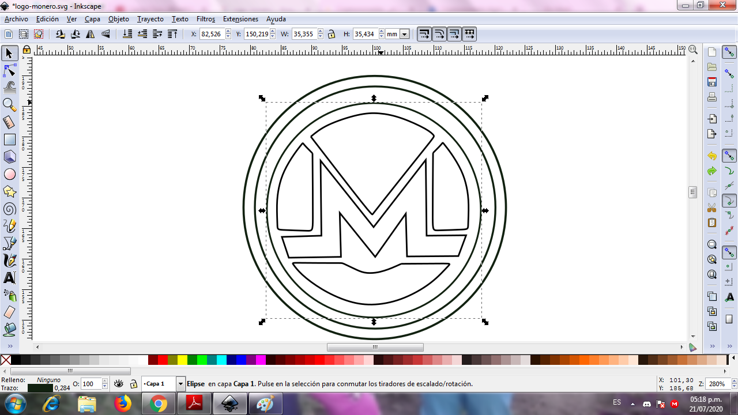Viewport: 738px width, 415px height.
Task: Click the Trazo stroke color box
Action: (40, 388)
